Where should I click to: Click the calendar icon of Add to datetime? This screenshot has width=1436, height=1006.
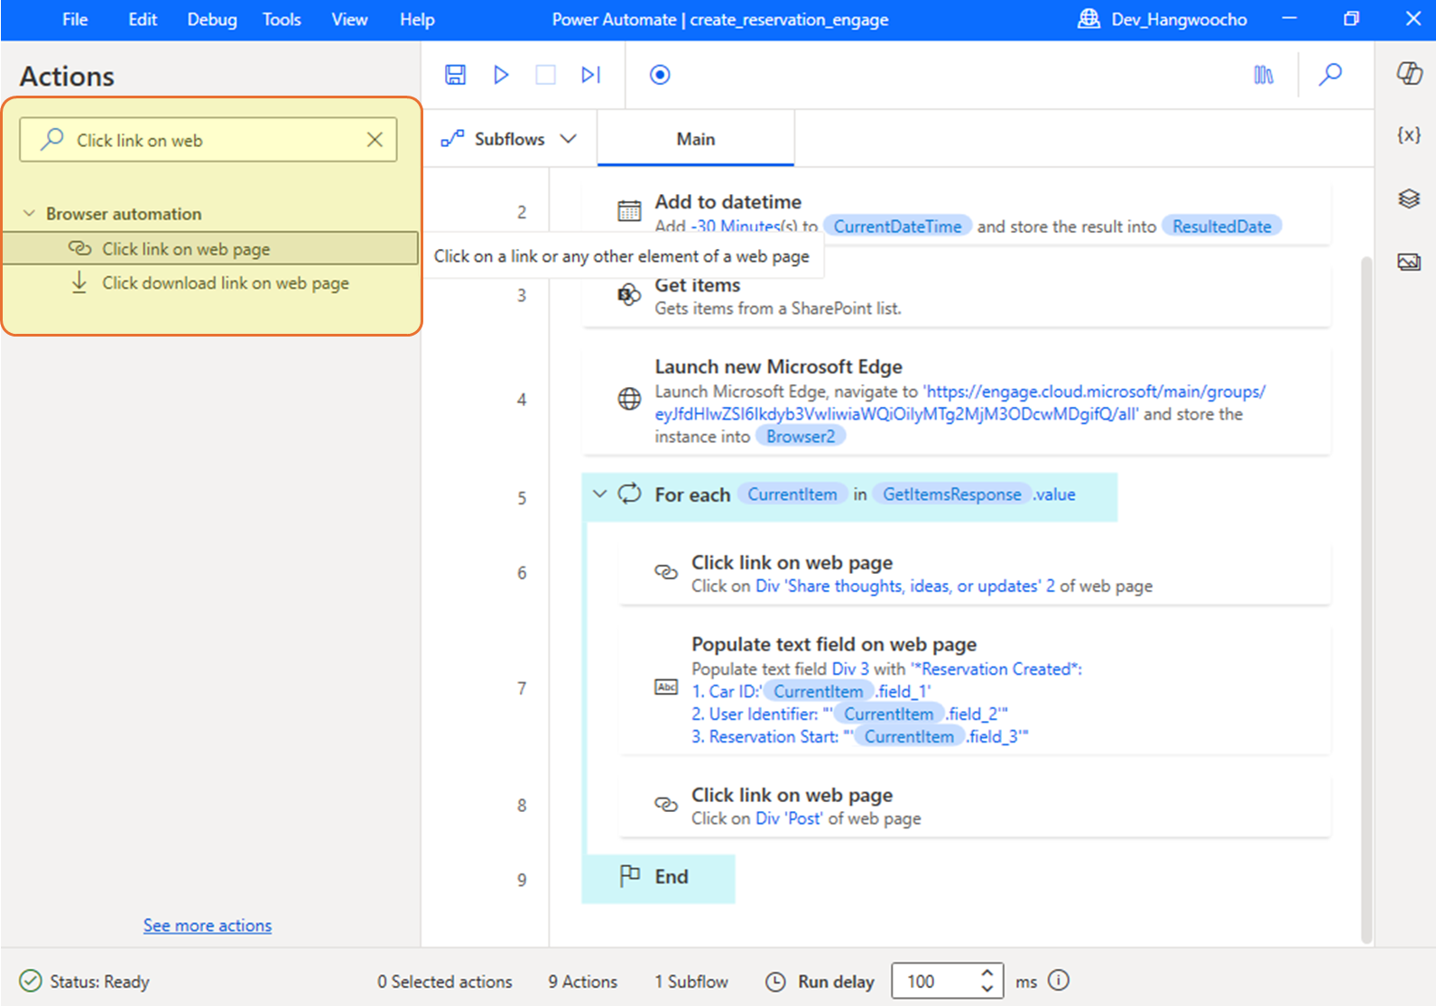click(x=629, y=211)
